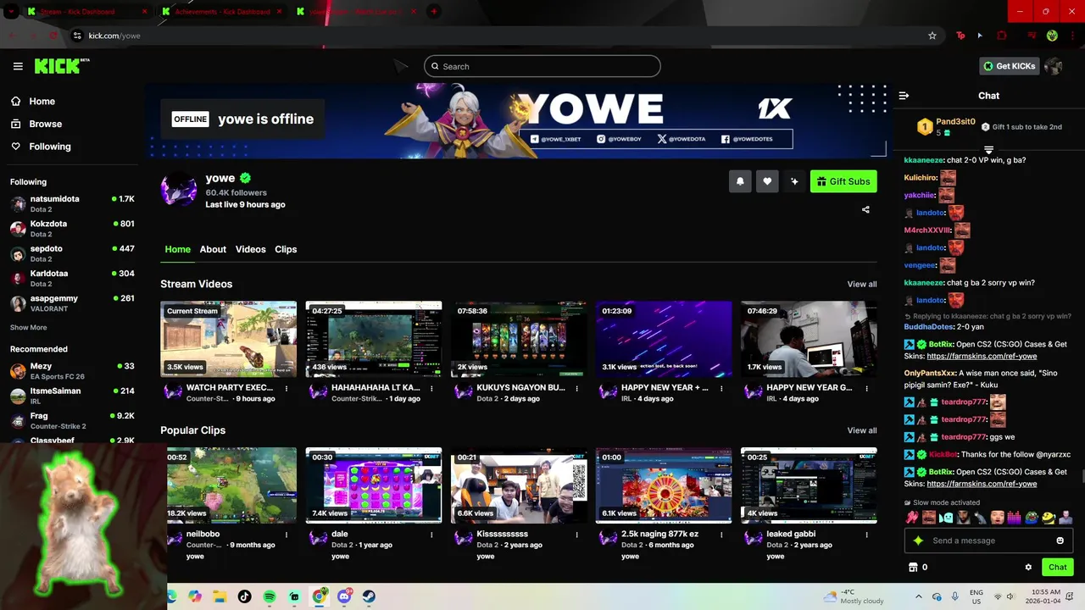Click the share icon below Gift Subs
Screen dimensions: 1085x610
(865, 209)
